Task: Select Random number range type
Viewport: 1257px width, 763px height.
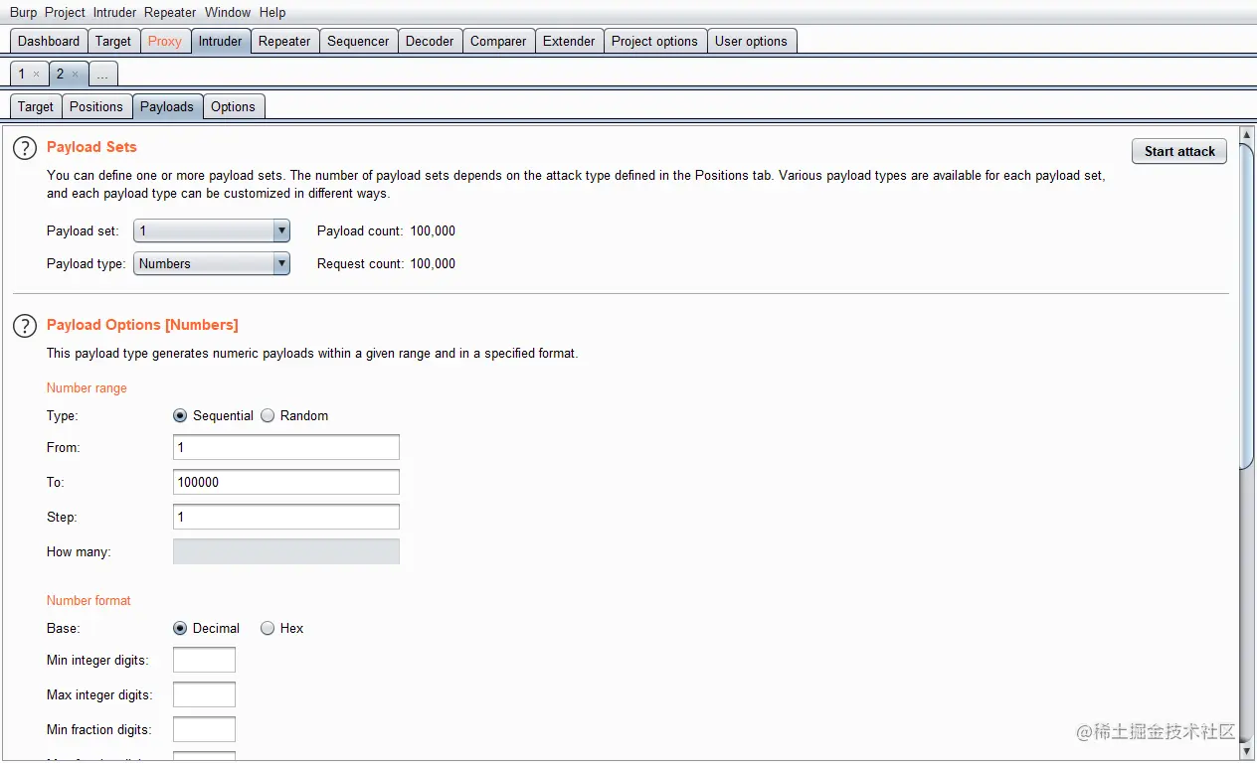Action: [268, 416]
